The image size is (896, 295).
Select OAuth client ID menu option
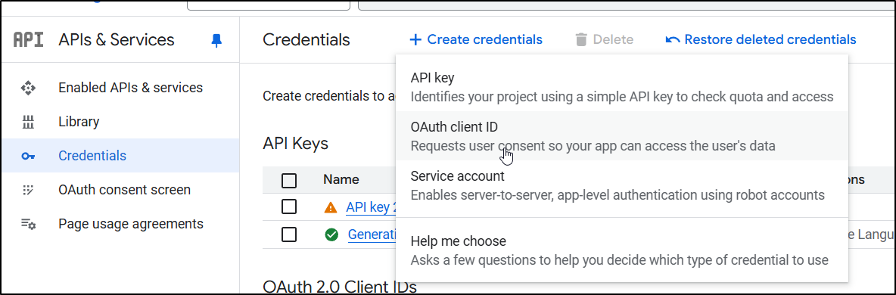click(x=622, y=135)
